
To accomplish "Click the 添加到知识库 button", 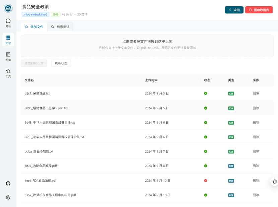I will coord(34,63).
